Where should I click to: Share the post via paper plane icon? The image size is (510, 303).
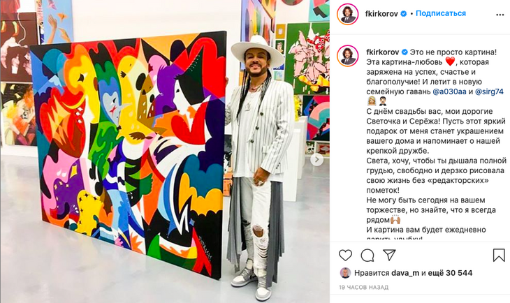click(389, 256)
